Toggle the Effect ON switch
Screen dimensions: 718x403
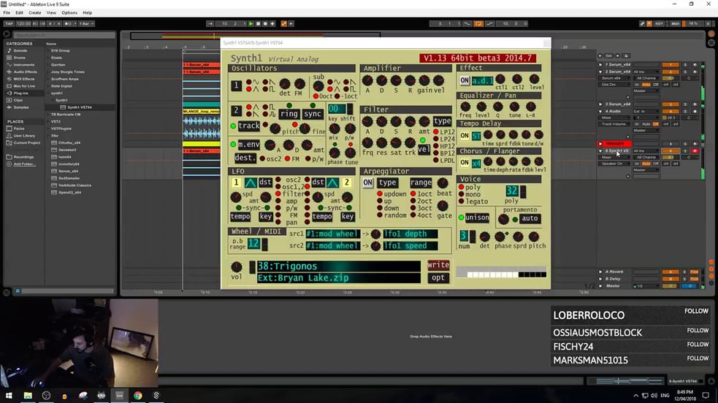[x=465, y=80]
